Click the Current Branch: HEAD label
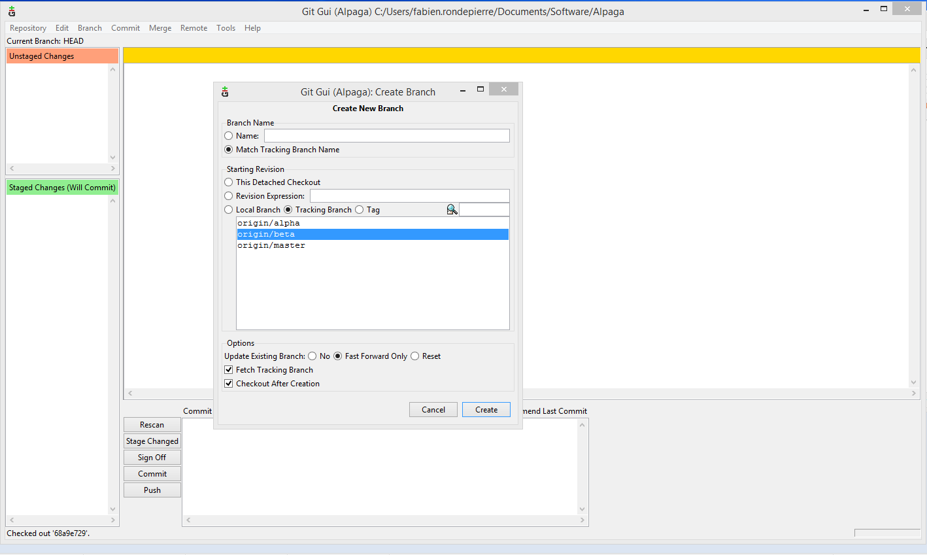This screenshot has height=555, width=927. click(x=45, y=41)
